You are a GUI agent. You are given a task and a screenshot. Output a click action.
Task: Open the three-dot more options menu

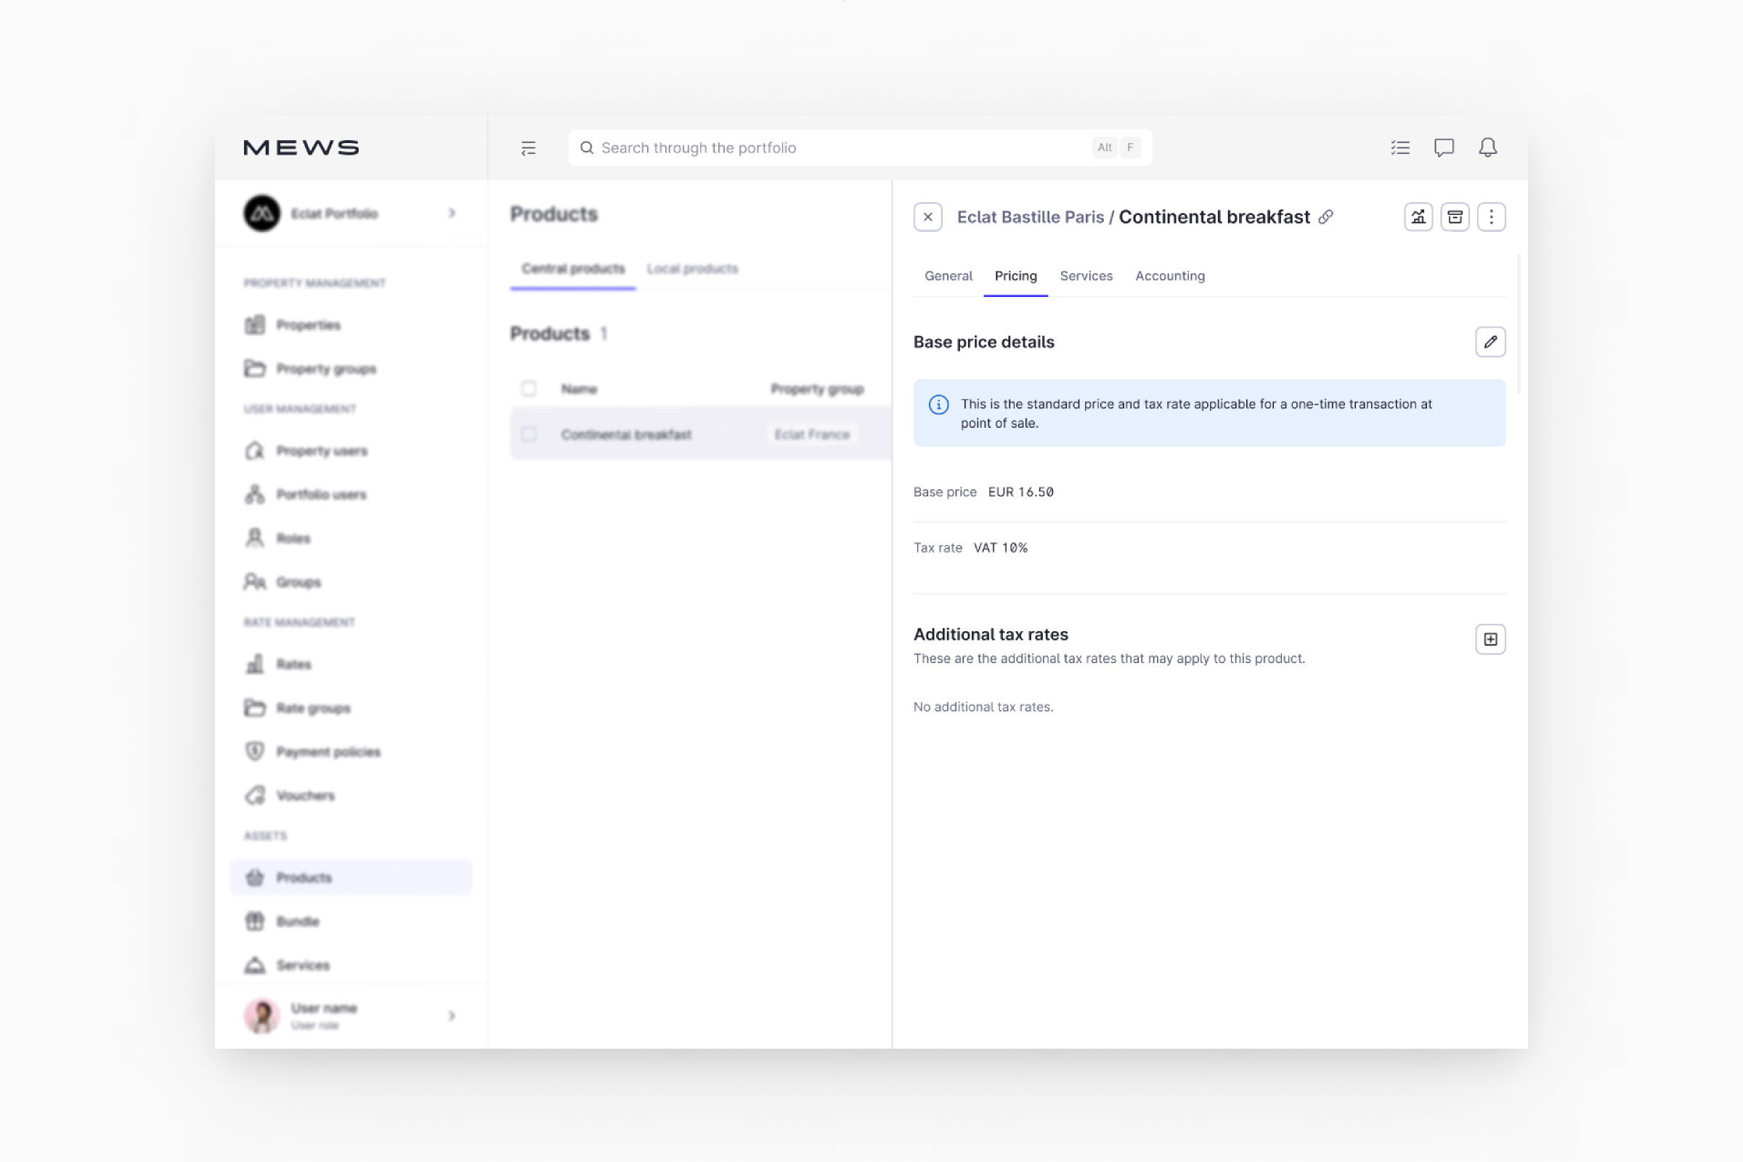[1490, 217]
